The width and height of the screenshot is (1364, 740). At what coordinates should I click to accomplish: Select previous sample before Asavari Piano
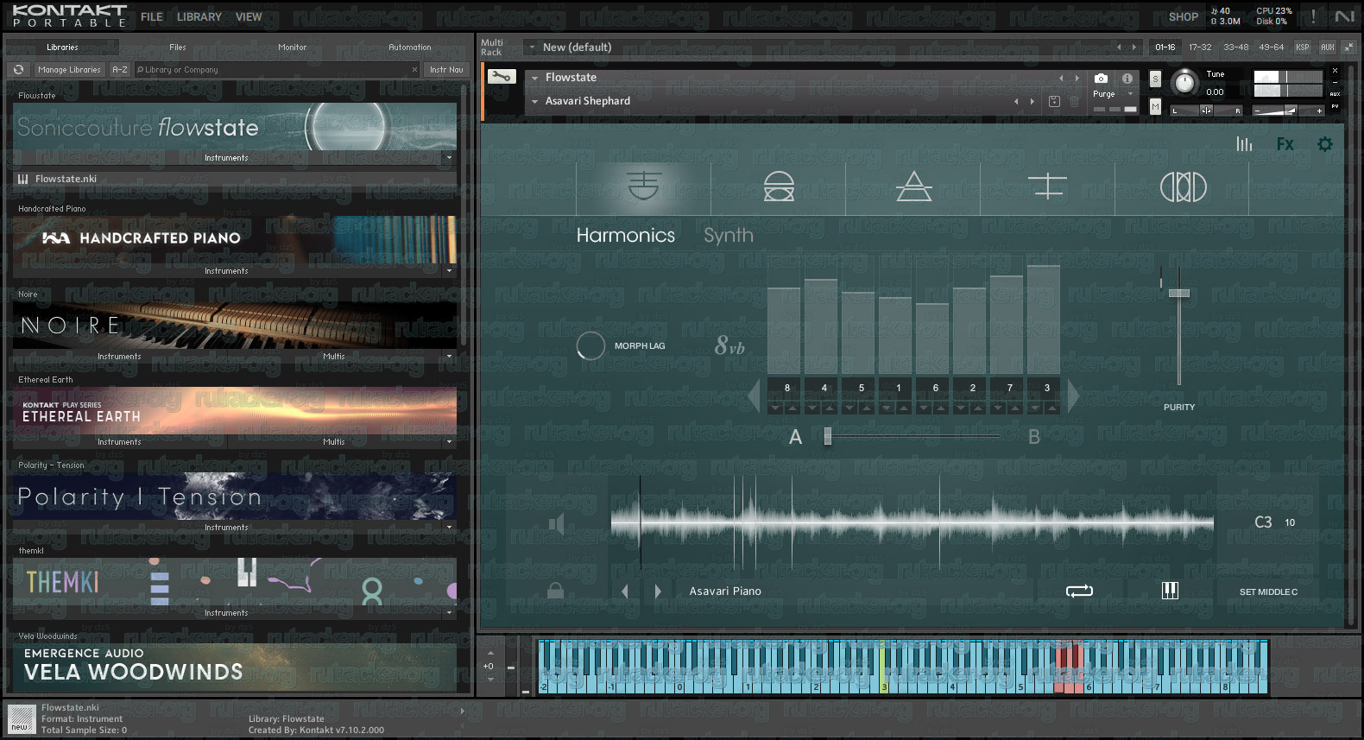[x=625, y=591]
